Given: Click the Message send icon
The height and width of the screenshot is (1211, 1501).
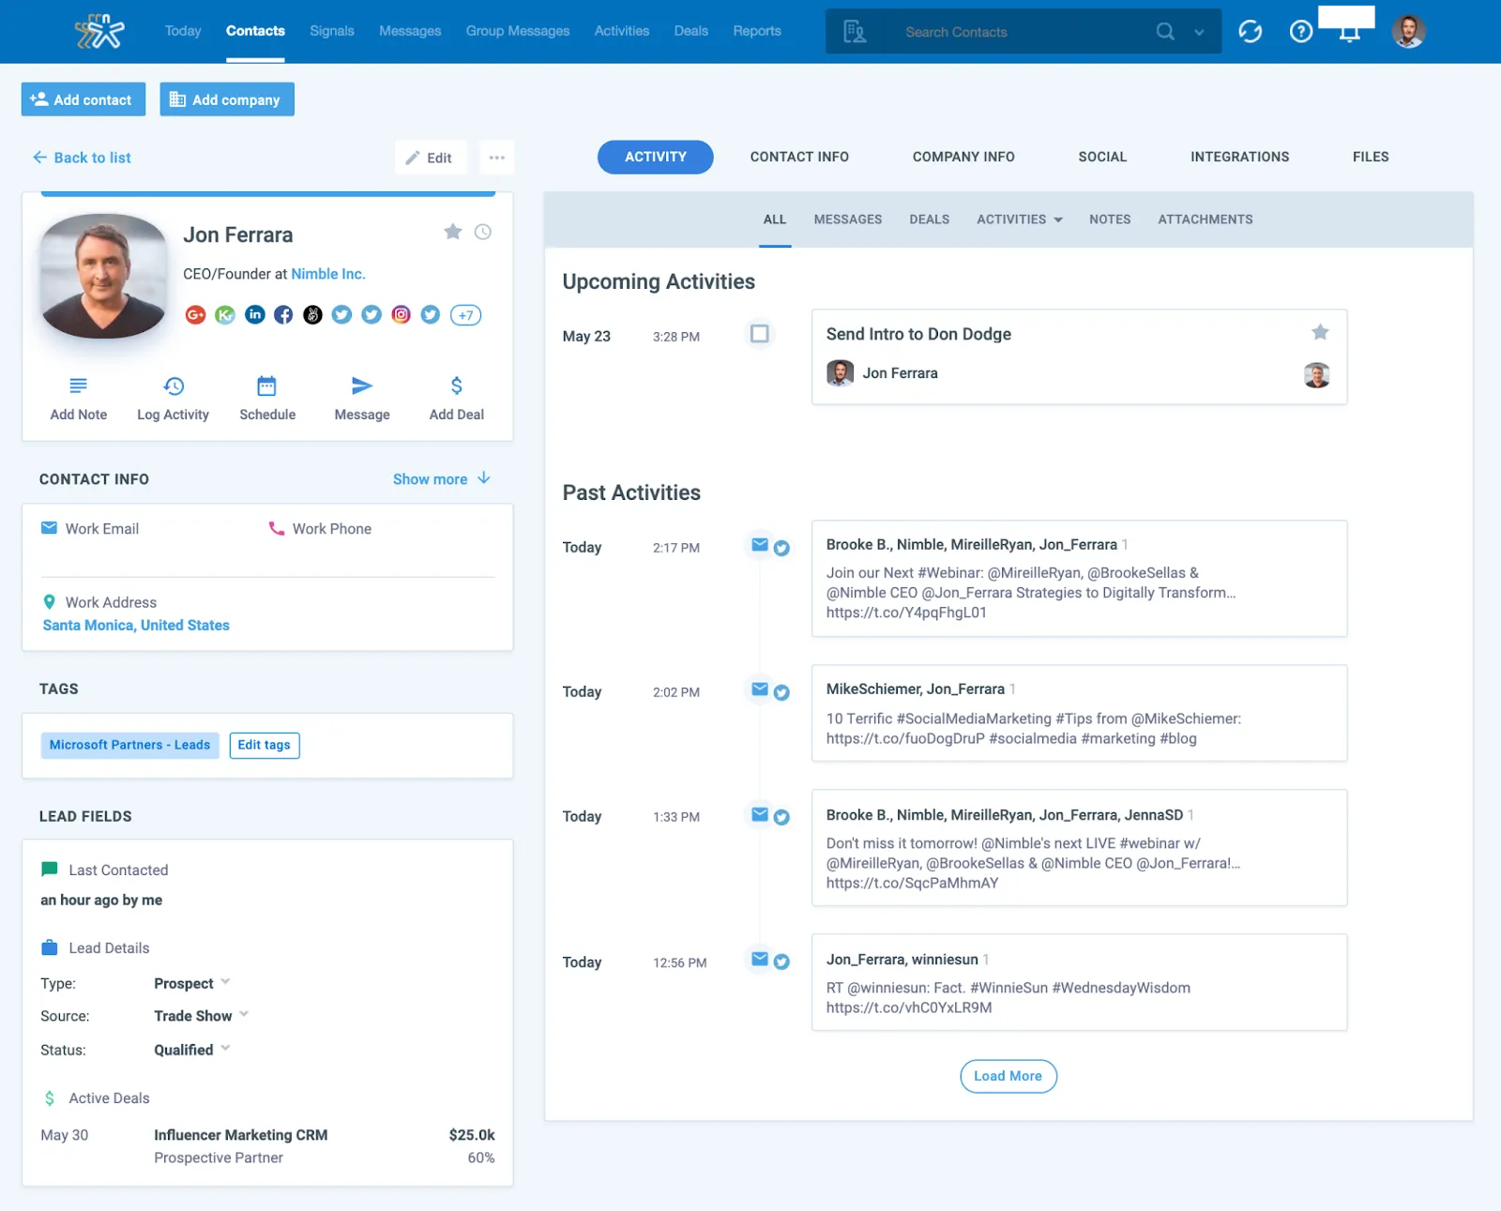Looking at the screenshot, I should tap(362, 386).
